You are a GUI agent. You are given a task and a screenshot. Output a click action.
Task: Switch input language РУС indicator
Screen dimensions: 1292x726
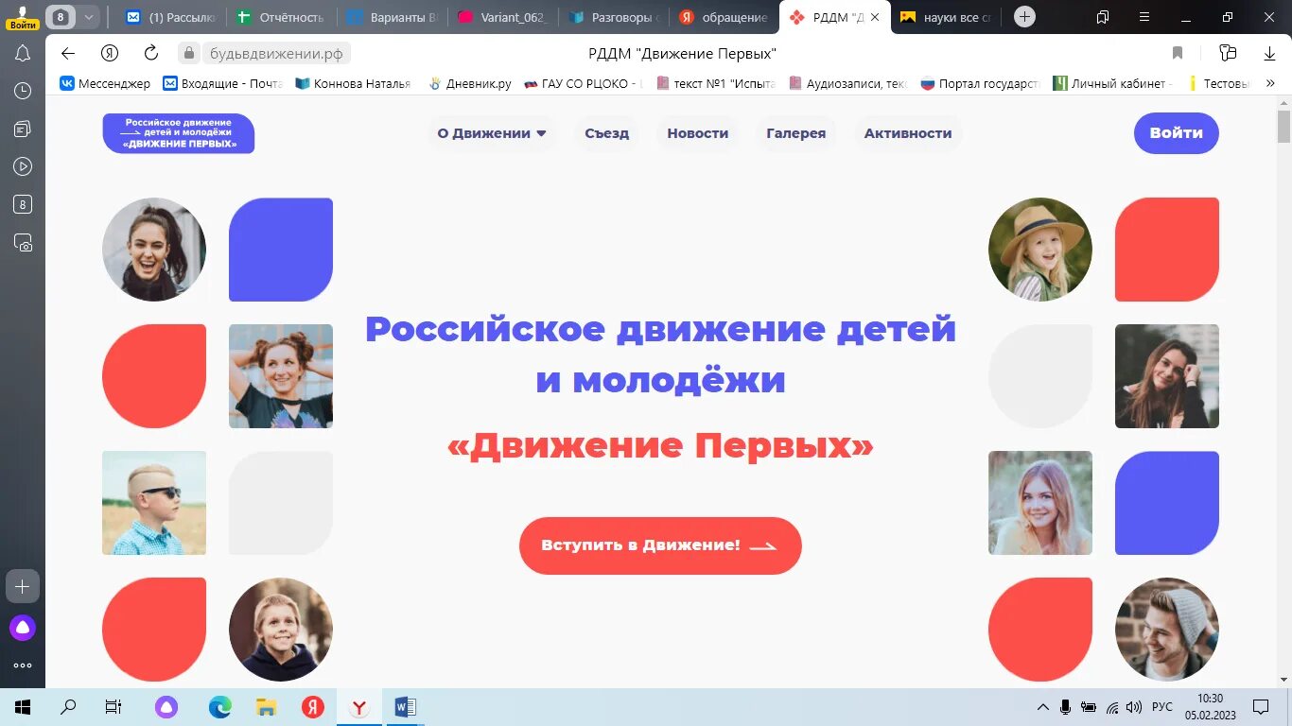1162,707
